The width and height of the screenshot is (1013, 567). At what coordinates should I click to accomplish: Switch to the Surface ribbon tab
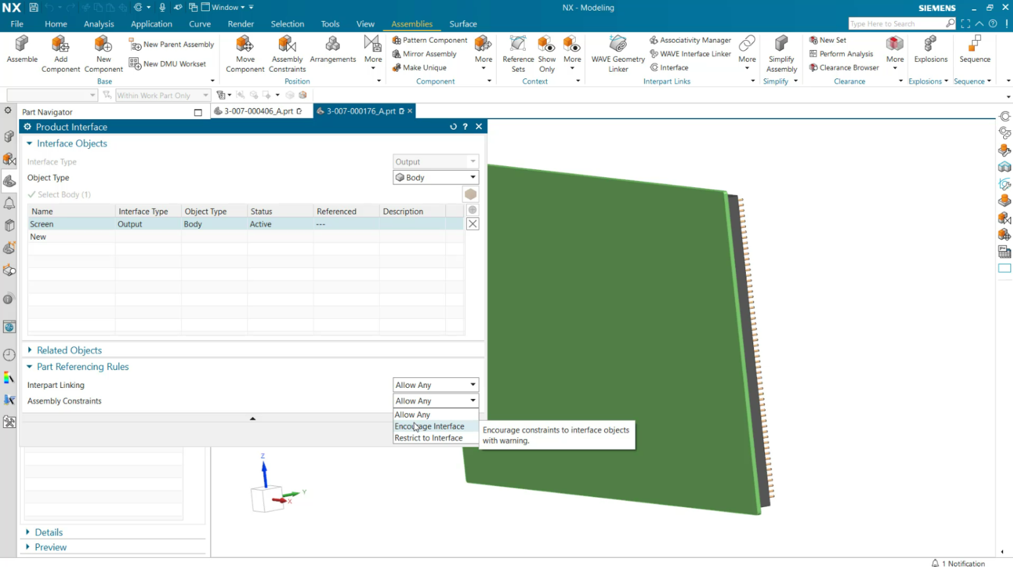462,24
